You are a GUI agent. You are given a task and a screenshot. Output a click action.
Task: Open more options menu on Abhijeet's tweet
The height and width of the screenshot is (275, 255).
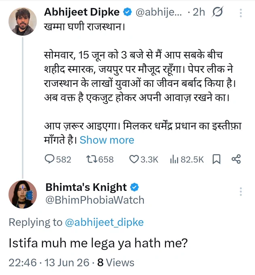(x=241, y=13)
